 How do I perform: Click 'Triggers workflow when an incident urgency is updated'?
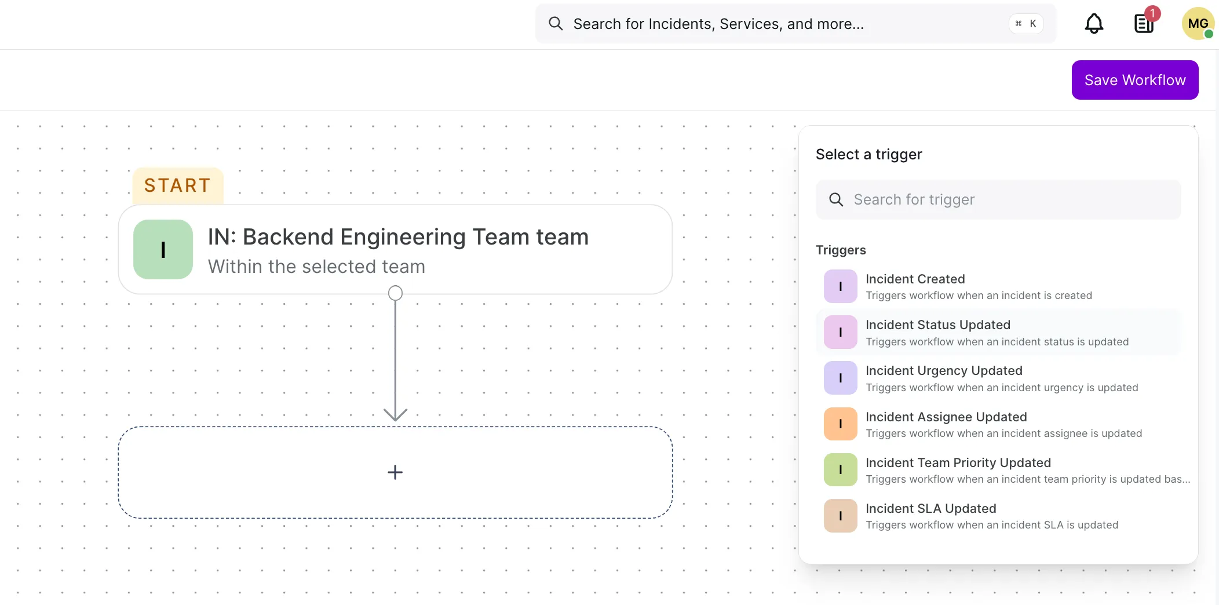1002,388
